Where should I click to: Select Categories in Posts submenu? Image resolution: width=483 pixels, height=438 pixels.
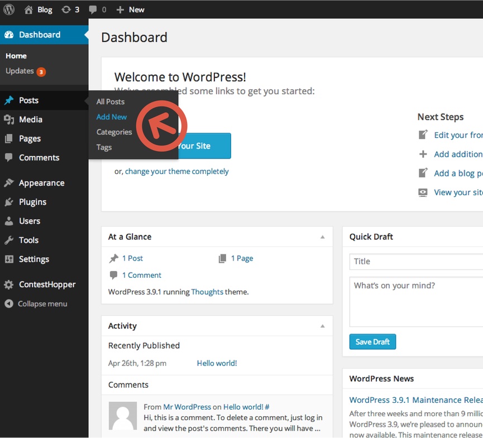[x=114, y=132]
